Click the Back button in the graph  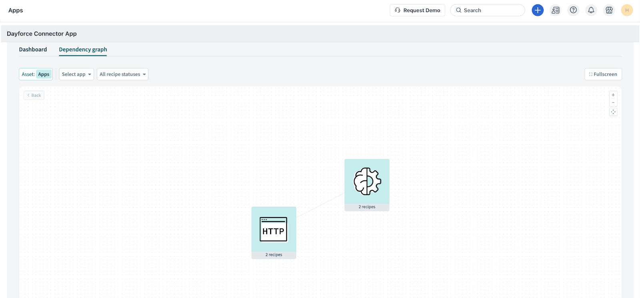(x=34, y=95)
